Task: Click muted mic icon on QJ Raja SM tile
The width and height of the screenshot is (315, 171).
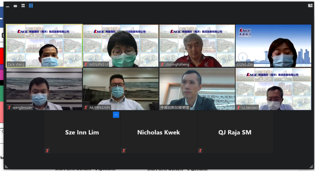Action: (200, 150)
